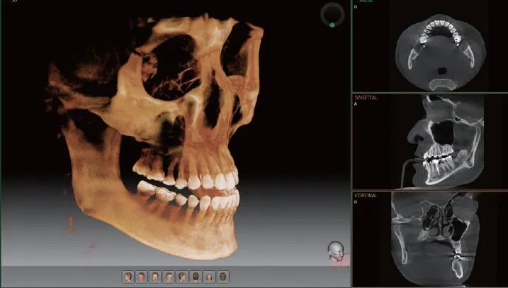Screen dimensions: 508x288
Task: Select the second head-orientation preset icon
Action: (142, 277)
